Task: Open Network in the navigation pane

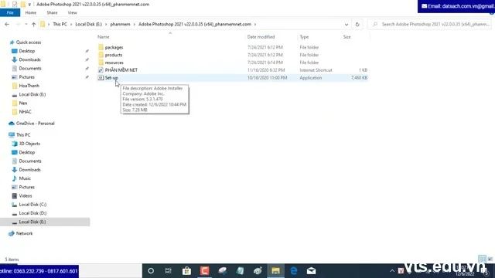Action: (24, 233)
